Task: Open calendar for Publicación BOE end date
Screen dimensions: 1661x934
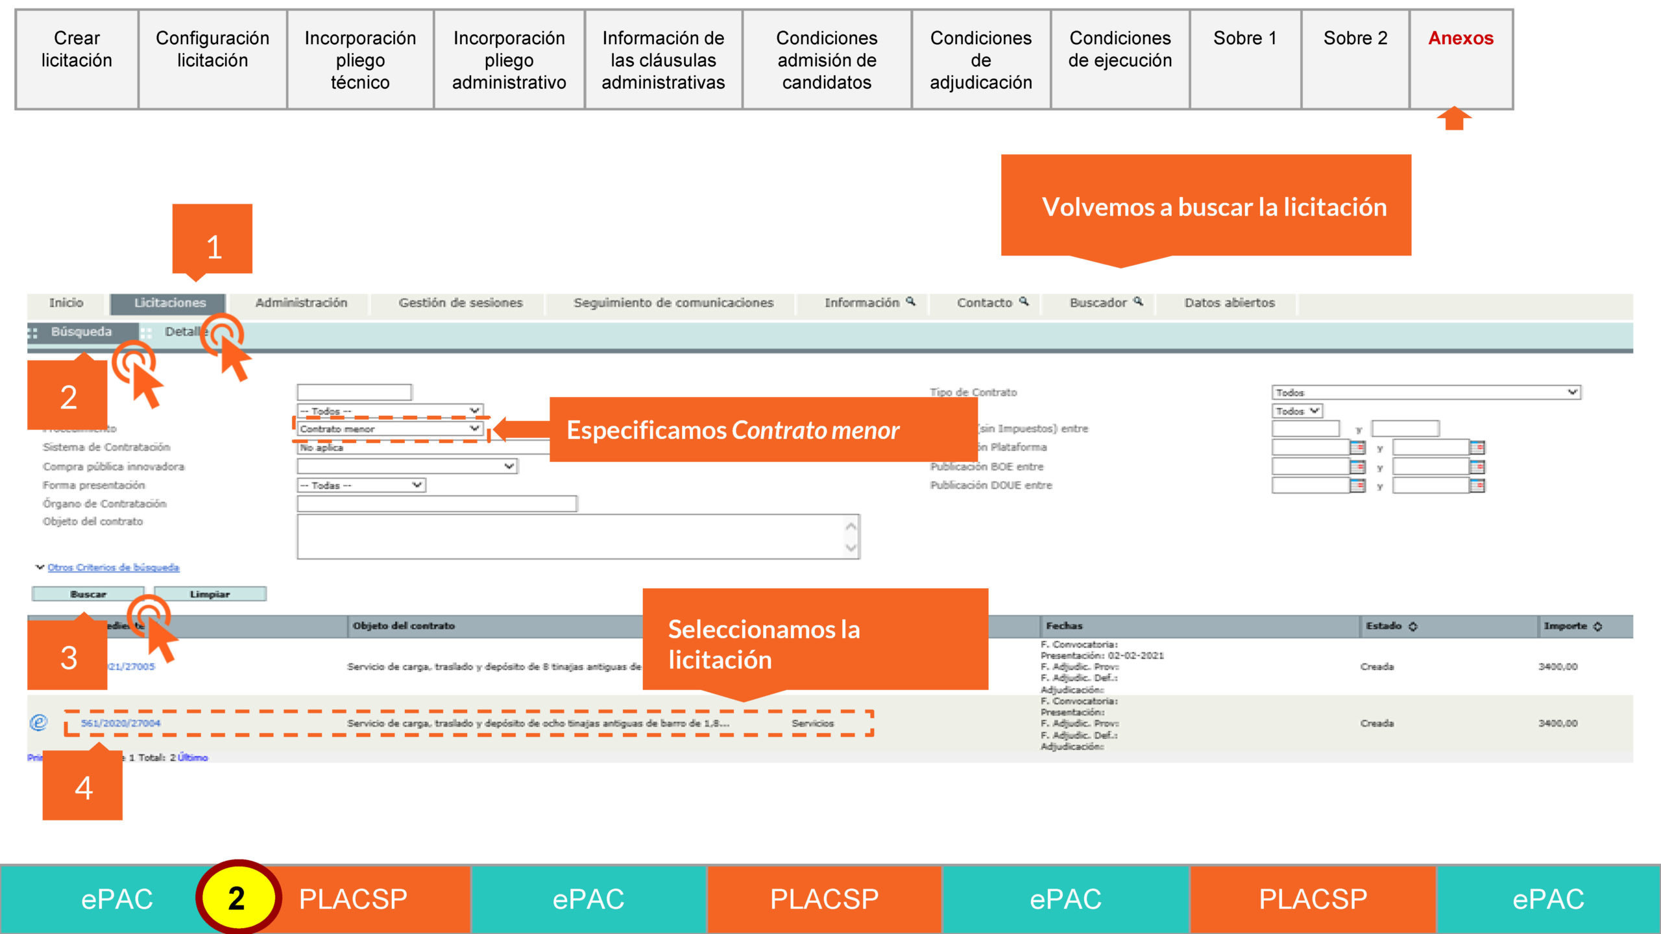Action: 1477,466
